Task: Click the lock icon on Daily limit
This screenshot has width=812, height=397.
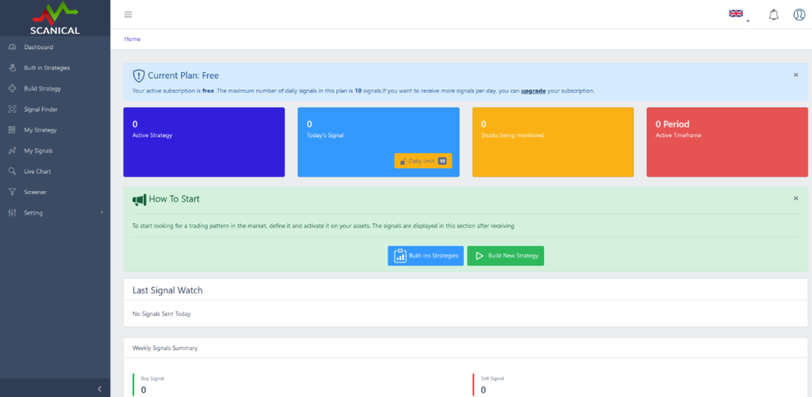Action: (402, 161)
